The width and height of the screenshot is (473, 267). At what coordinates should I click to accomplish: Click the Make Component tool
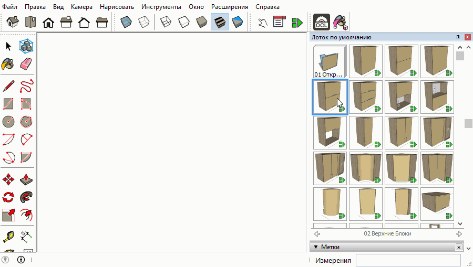click(x=26, y=46)
